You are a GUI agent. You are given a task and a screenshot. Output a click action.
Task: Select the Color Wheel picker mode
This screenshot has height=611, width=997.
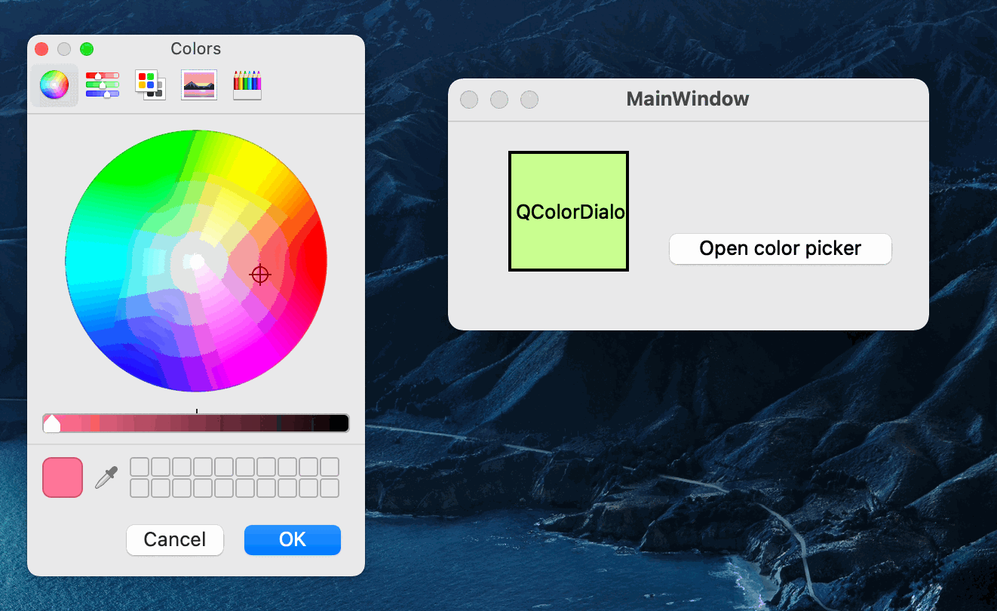pyautogui.click(x=54, y=85)
